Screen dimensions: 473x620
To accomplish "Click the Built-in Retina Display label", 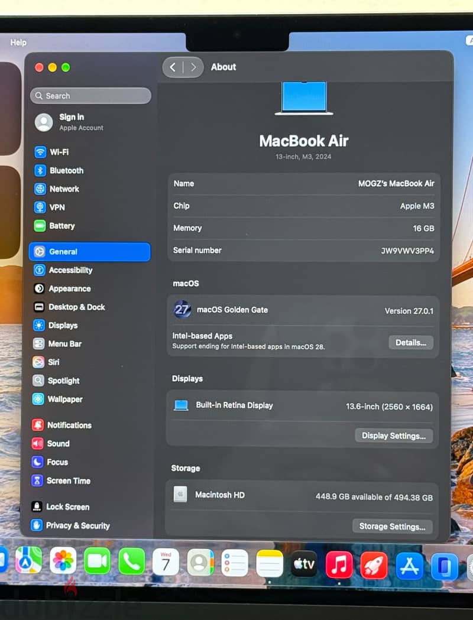I will click(234, 405).
